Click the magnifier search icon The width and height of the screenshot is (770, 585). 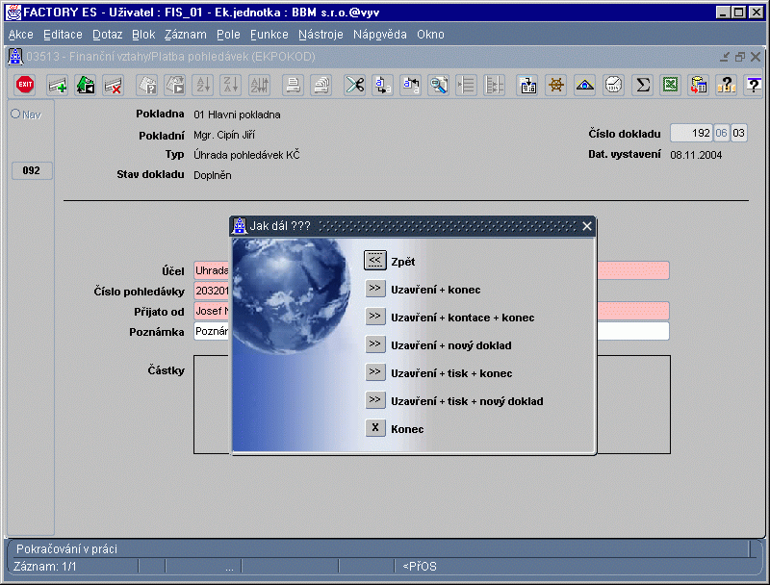point(439,85)
